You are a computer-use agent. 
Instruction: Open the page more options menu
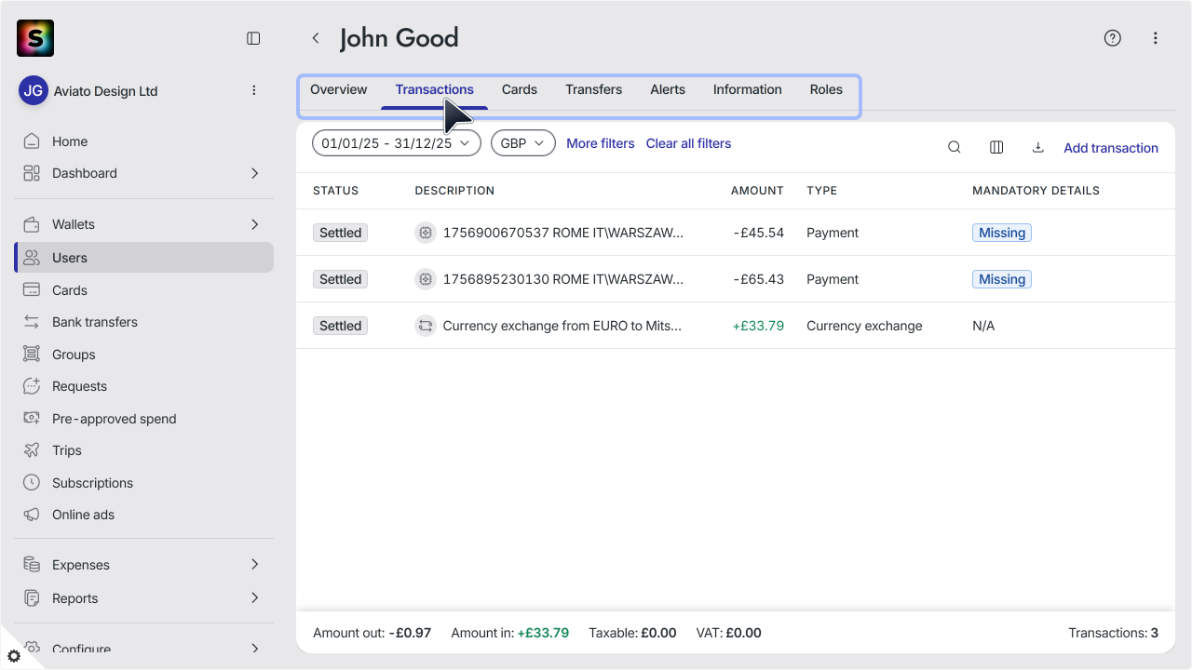point(1156,38)
